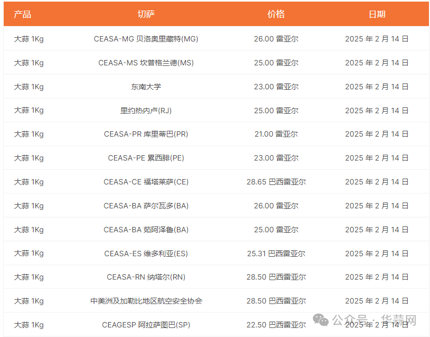Select the date in the 茹阿泽鲁(BA) row
430x337 pixels.
(x=377, y=230)
